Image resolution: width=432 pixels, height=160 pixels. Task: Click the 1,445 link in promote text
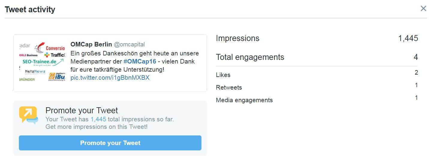(x=98, y=119)
